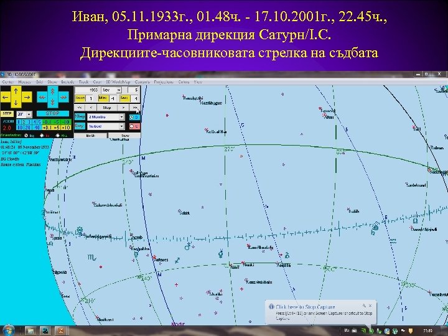Open the Key dropdown below Step

click(x=121, y=126)
